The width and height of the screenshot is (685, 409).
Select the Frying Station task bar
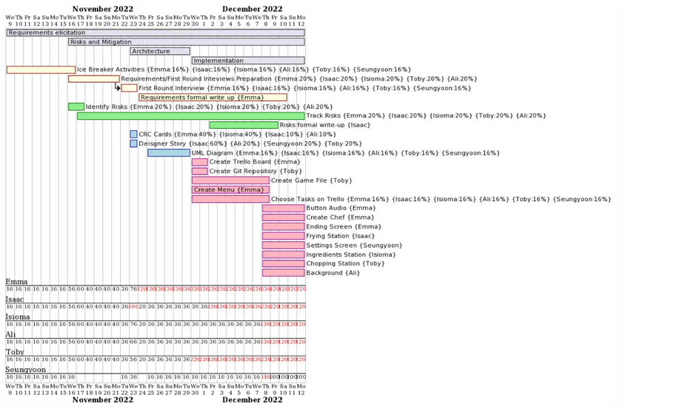[284, 236]
